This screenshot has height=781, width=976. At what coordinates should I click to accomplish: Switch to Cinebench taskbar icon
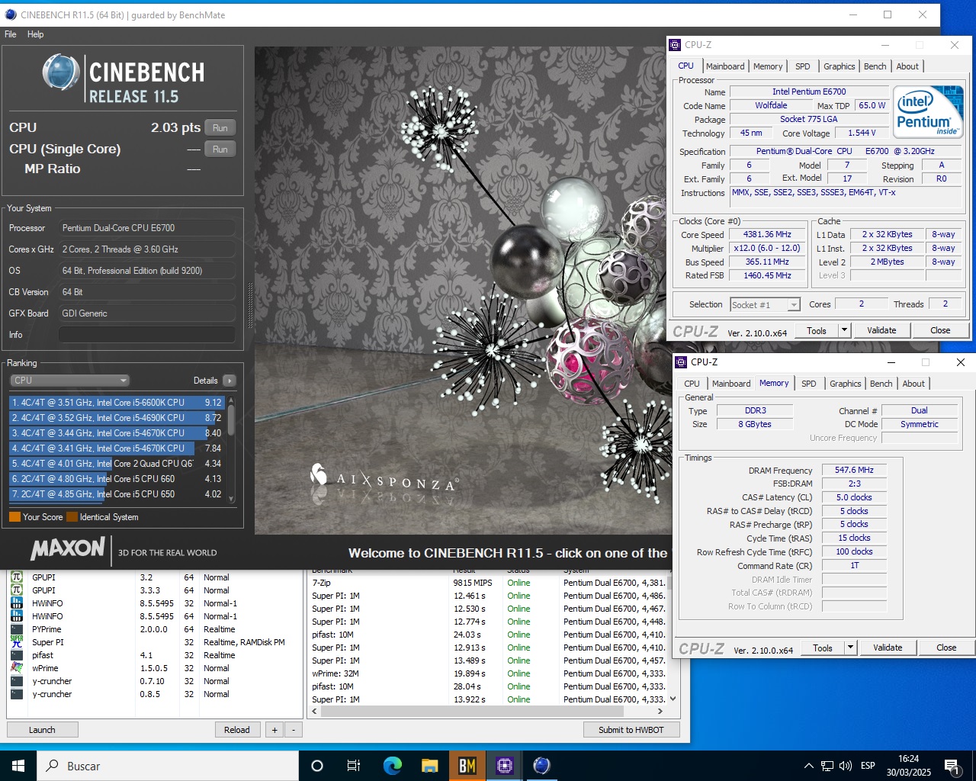pyautogui.click(x=541, y=766)
